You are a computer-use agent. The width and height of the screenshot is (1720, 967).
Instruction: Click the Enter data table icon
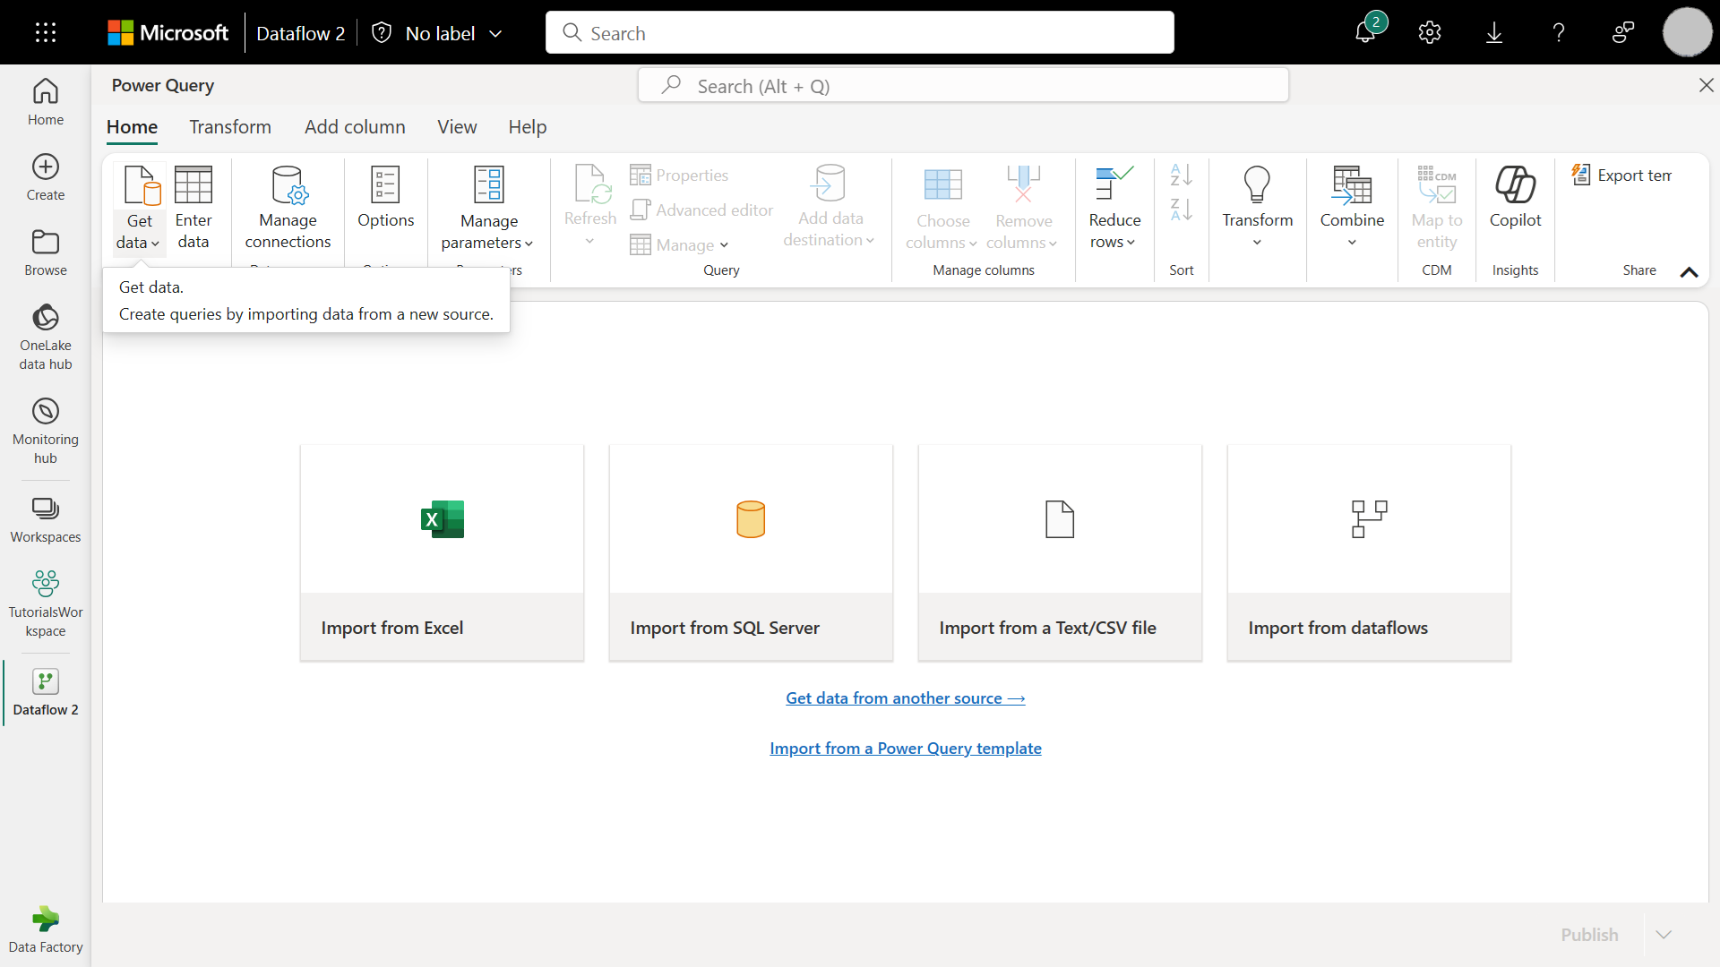pos(193,185)
